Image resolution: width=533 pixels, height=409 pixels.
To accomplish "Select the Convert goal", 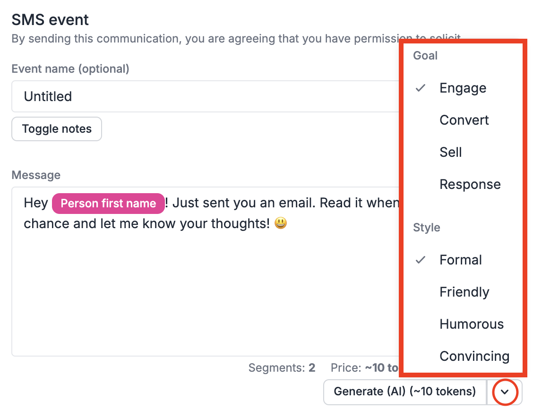I will pyautogui.click(x=464, y=120).
